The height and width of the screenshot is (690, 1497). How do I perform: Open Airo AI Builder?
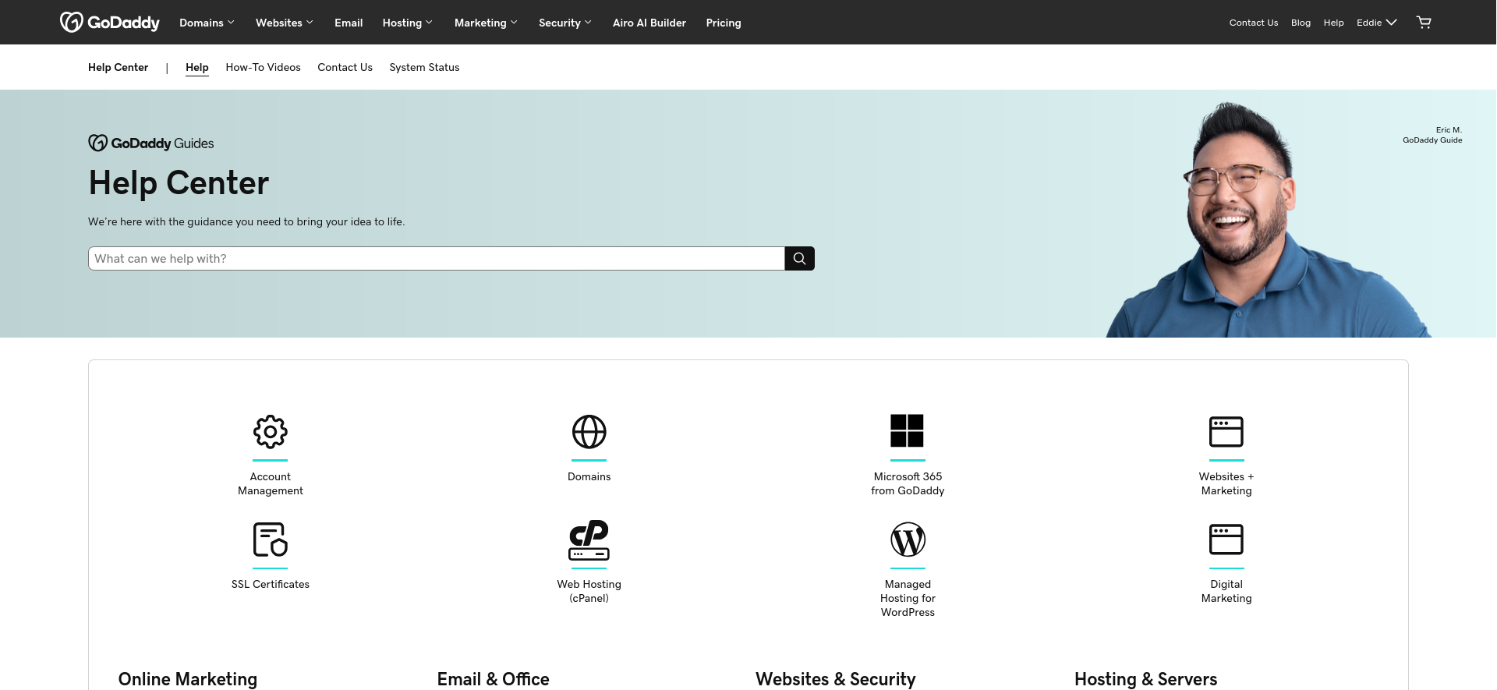[649, 23]
